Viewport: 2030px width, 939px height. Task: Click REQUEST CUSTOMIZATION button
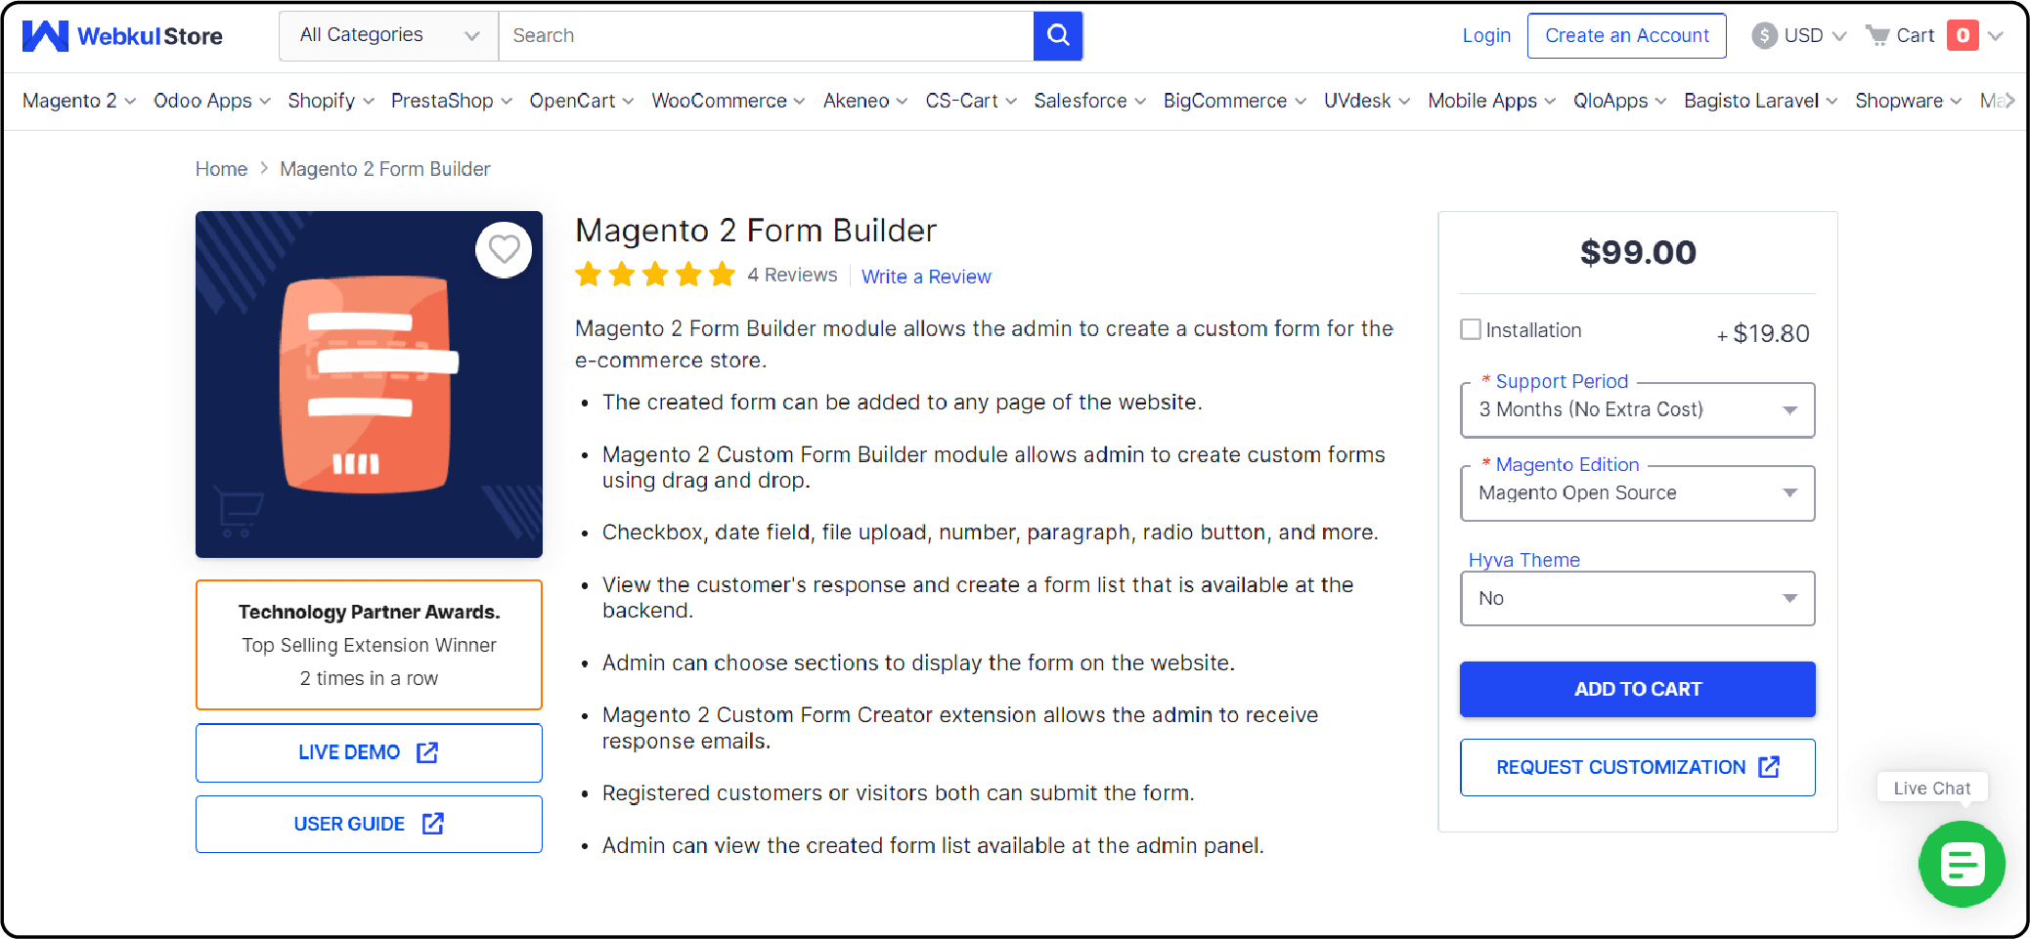[1637, 767]
